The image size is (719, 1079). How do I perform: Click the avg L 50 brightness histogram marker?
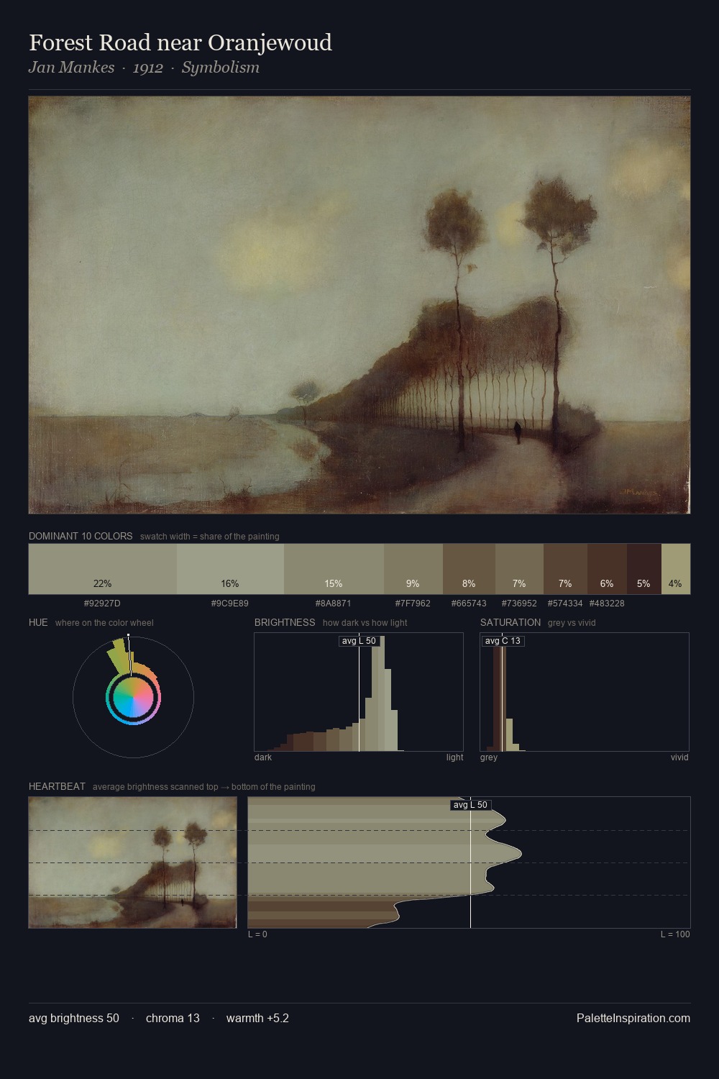(x=359, y=641)
